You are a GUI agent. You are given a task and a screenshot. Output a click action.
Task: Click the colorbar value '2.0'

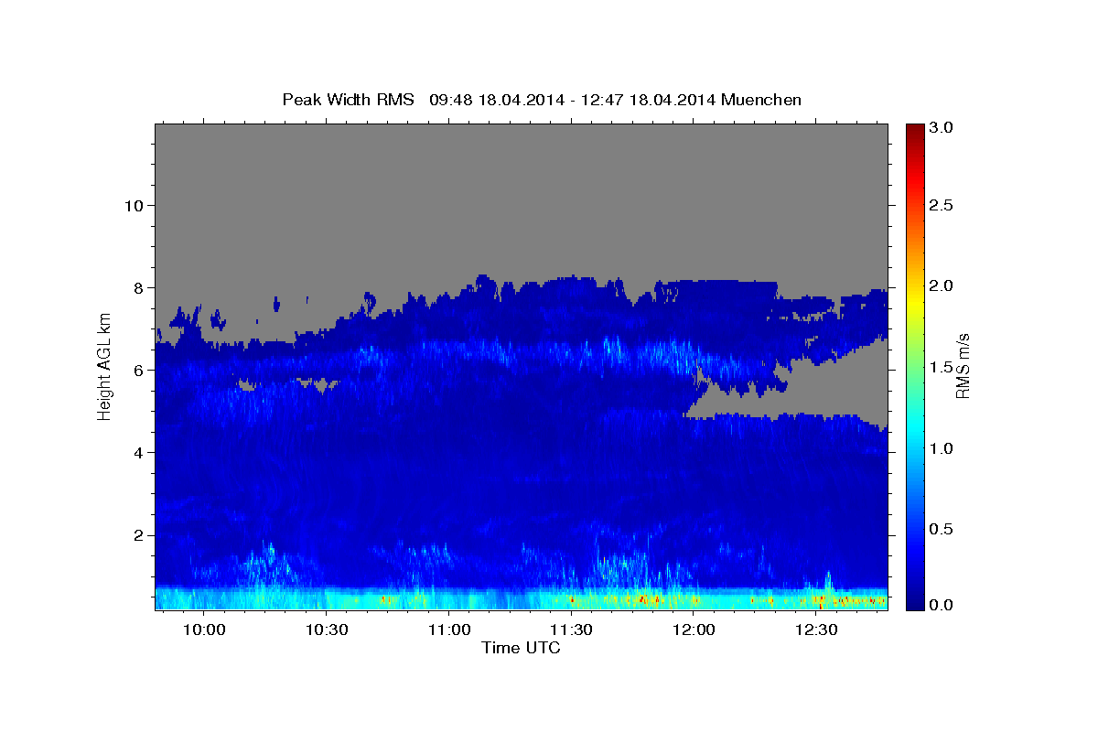tap(942, 285)
